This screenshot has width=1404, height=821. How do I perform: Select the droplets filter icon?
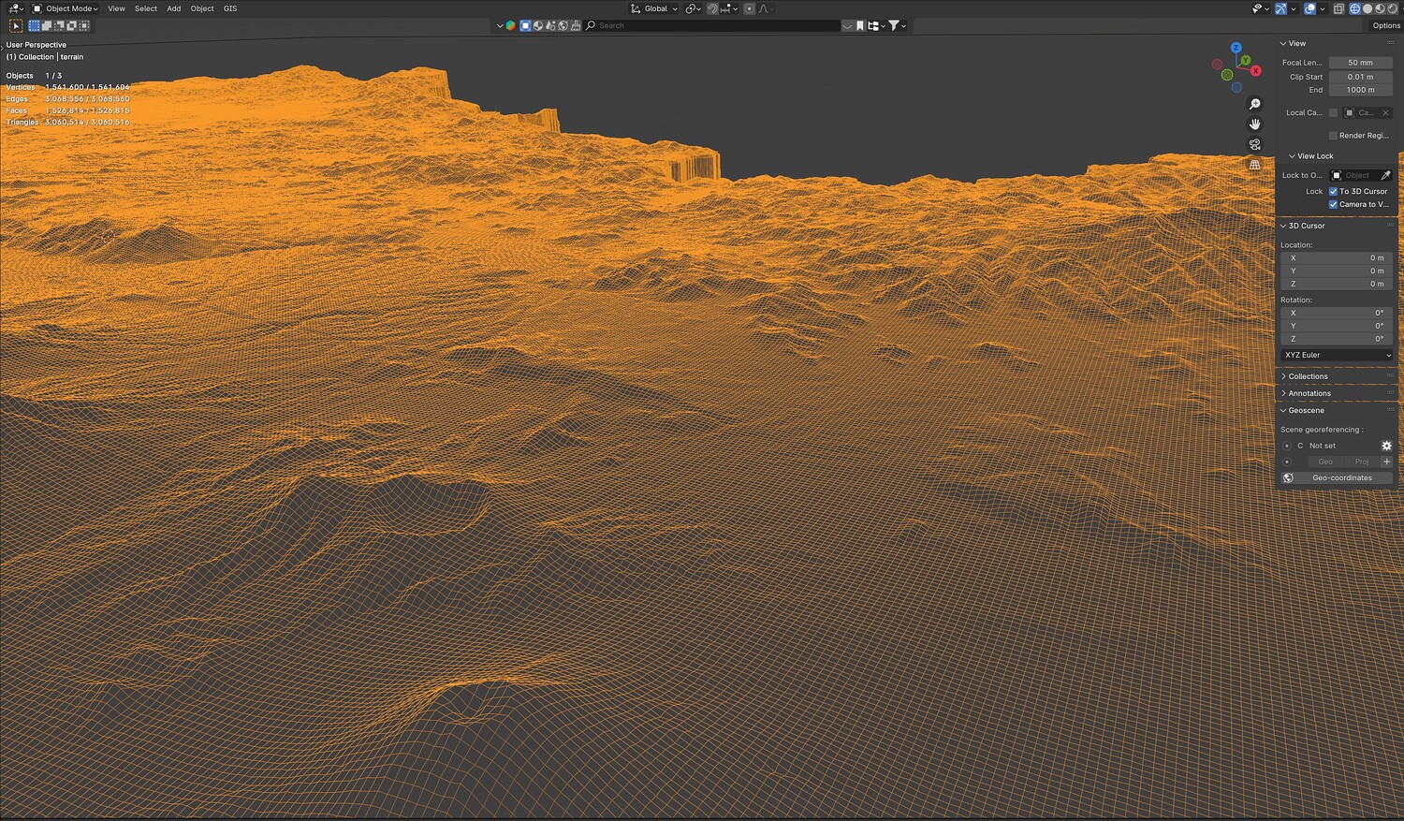point(550,25)
